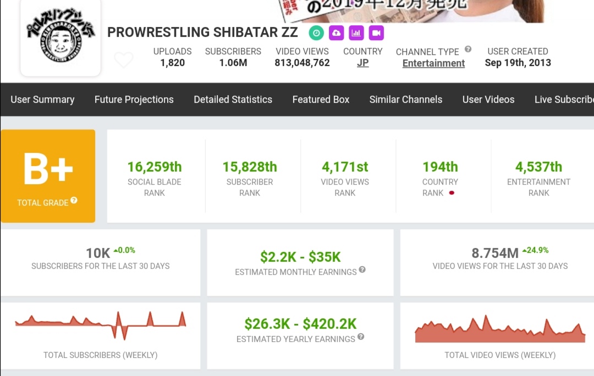
Task: Click the total video views weekly chart
Action: coord(500,329)
